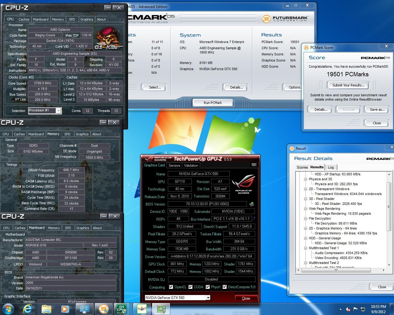Collapse the Multithreaded Test 1 node
Screen dimensions: 394x315
coord(306,248)
